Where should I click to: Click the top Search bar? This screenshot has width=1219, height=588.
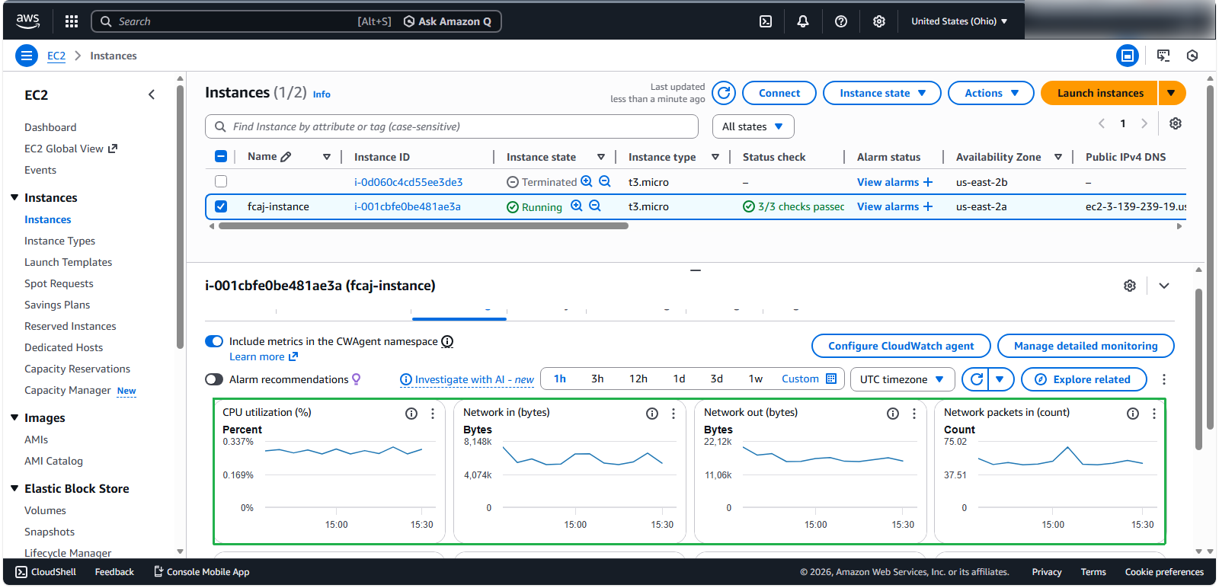pos(296,21)
